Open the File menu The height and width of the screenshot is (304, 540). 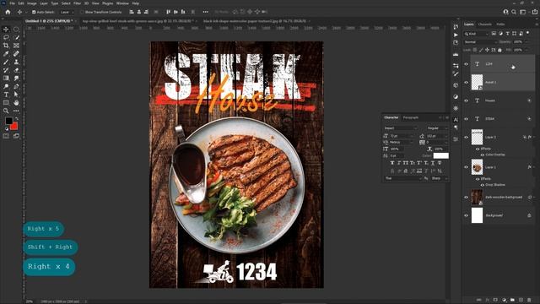coord(12,3)
